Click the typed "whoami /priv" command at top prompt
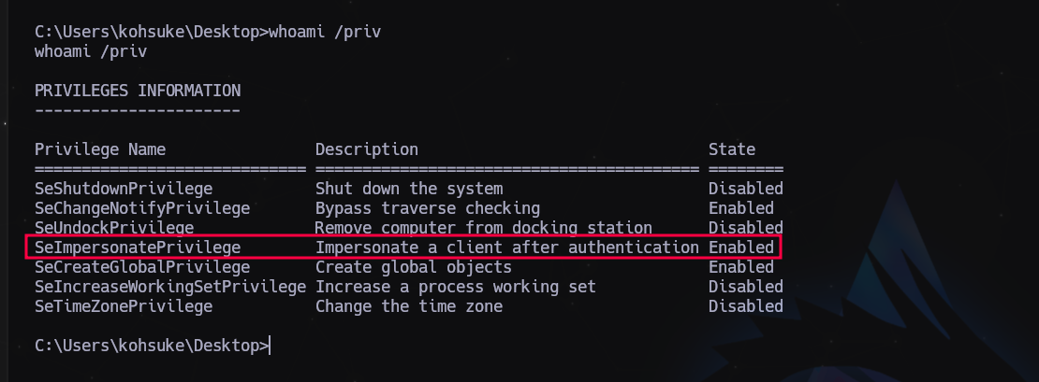This screenshot has height=382, width=1039. [x=324, y=32]
